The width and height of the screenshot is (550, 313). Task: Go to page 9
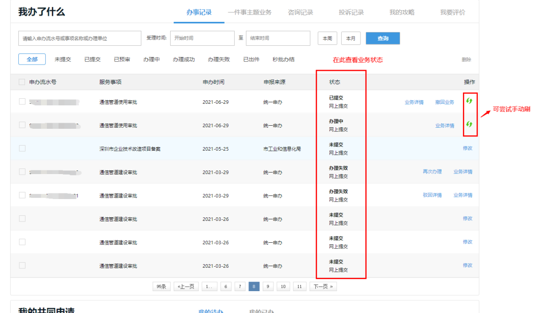[x=268, y=287]
